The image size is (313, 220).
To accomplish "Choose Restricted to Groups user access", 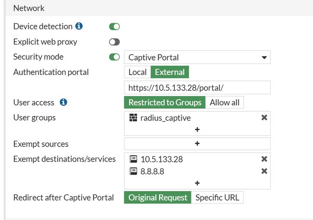I will pos(165,103).
